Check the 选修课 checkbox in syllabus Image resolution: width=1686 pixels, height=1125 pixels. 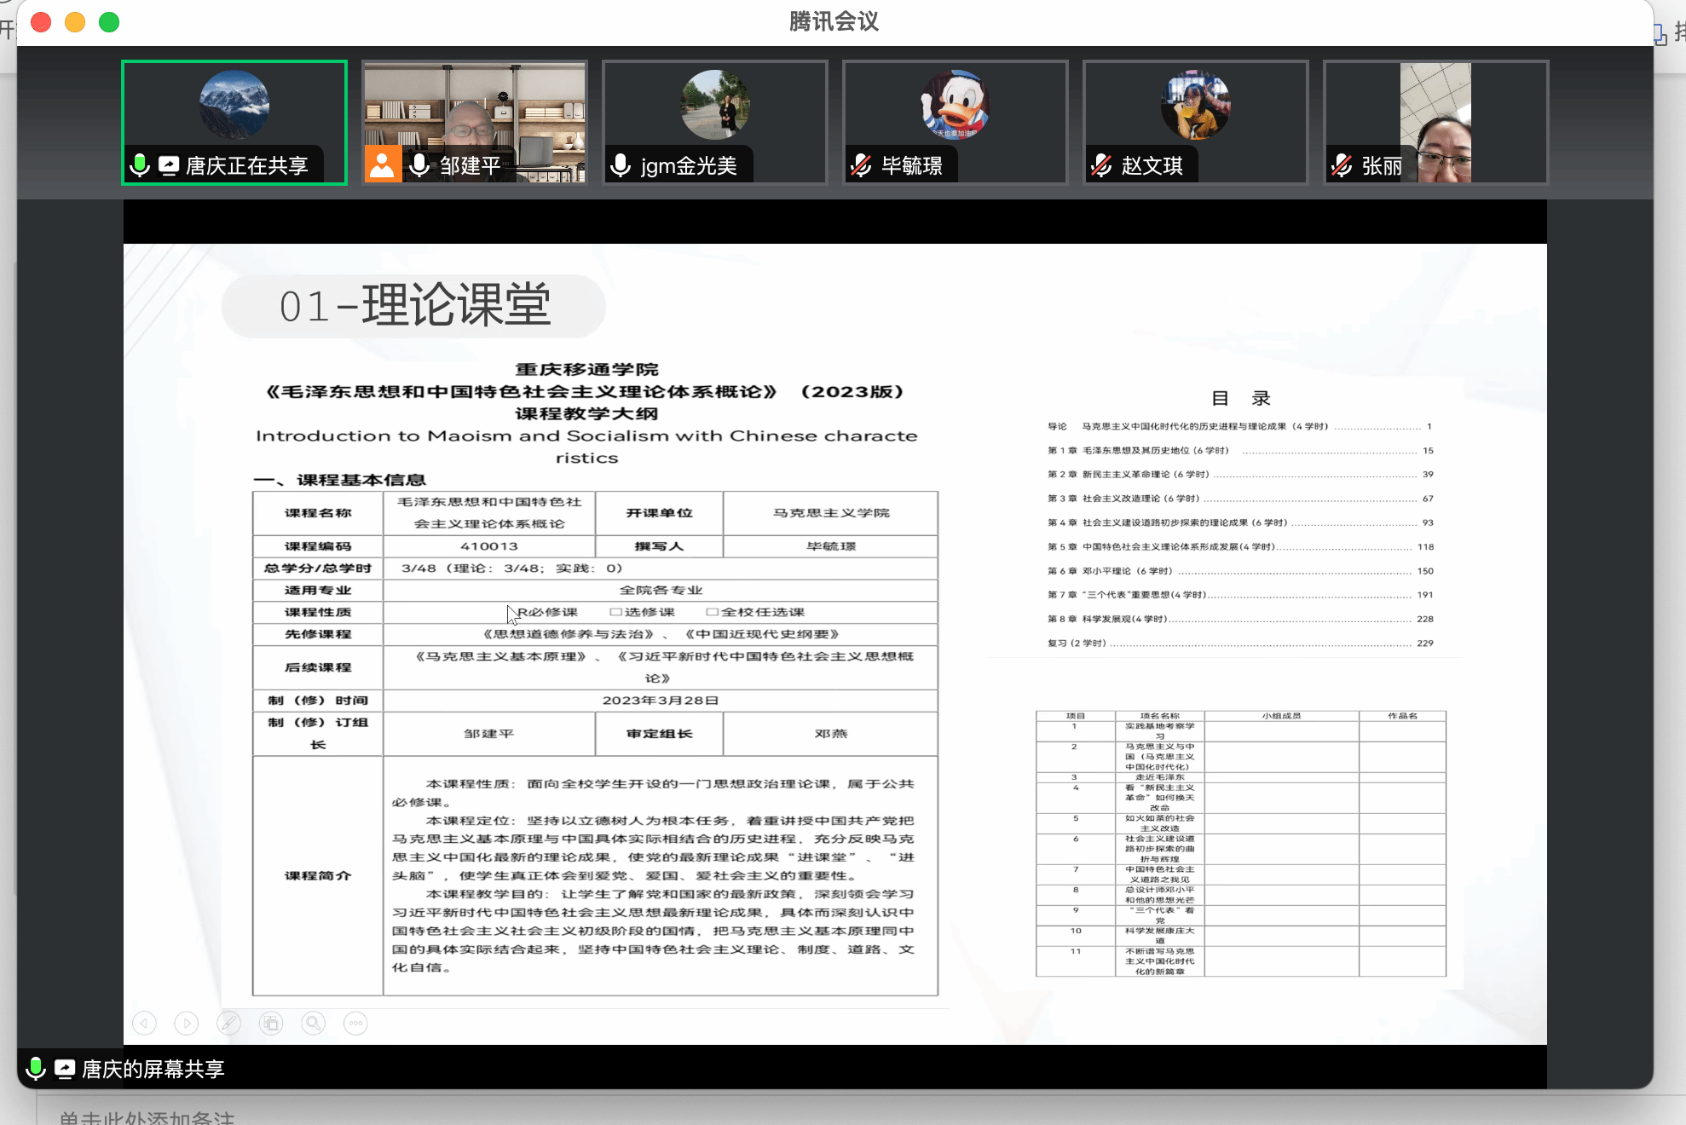coord(615,612)
